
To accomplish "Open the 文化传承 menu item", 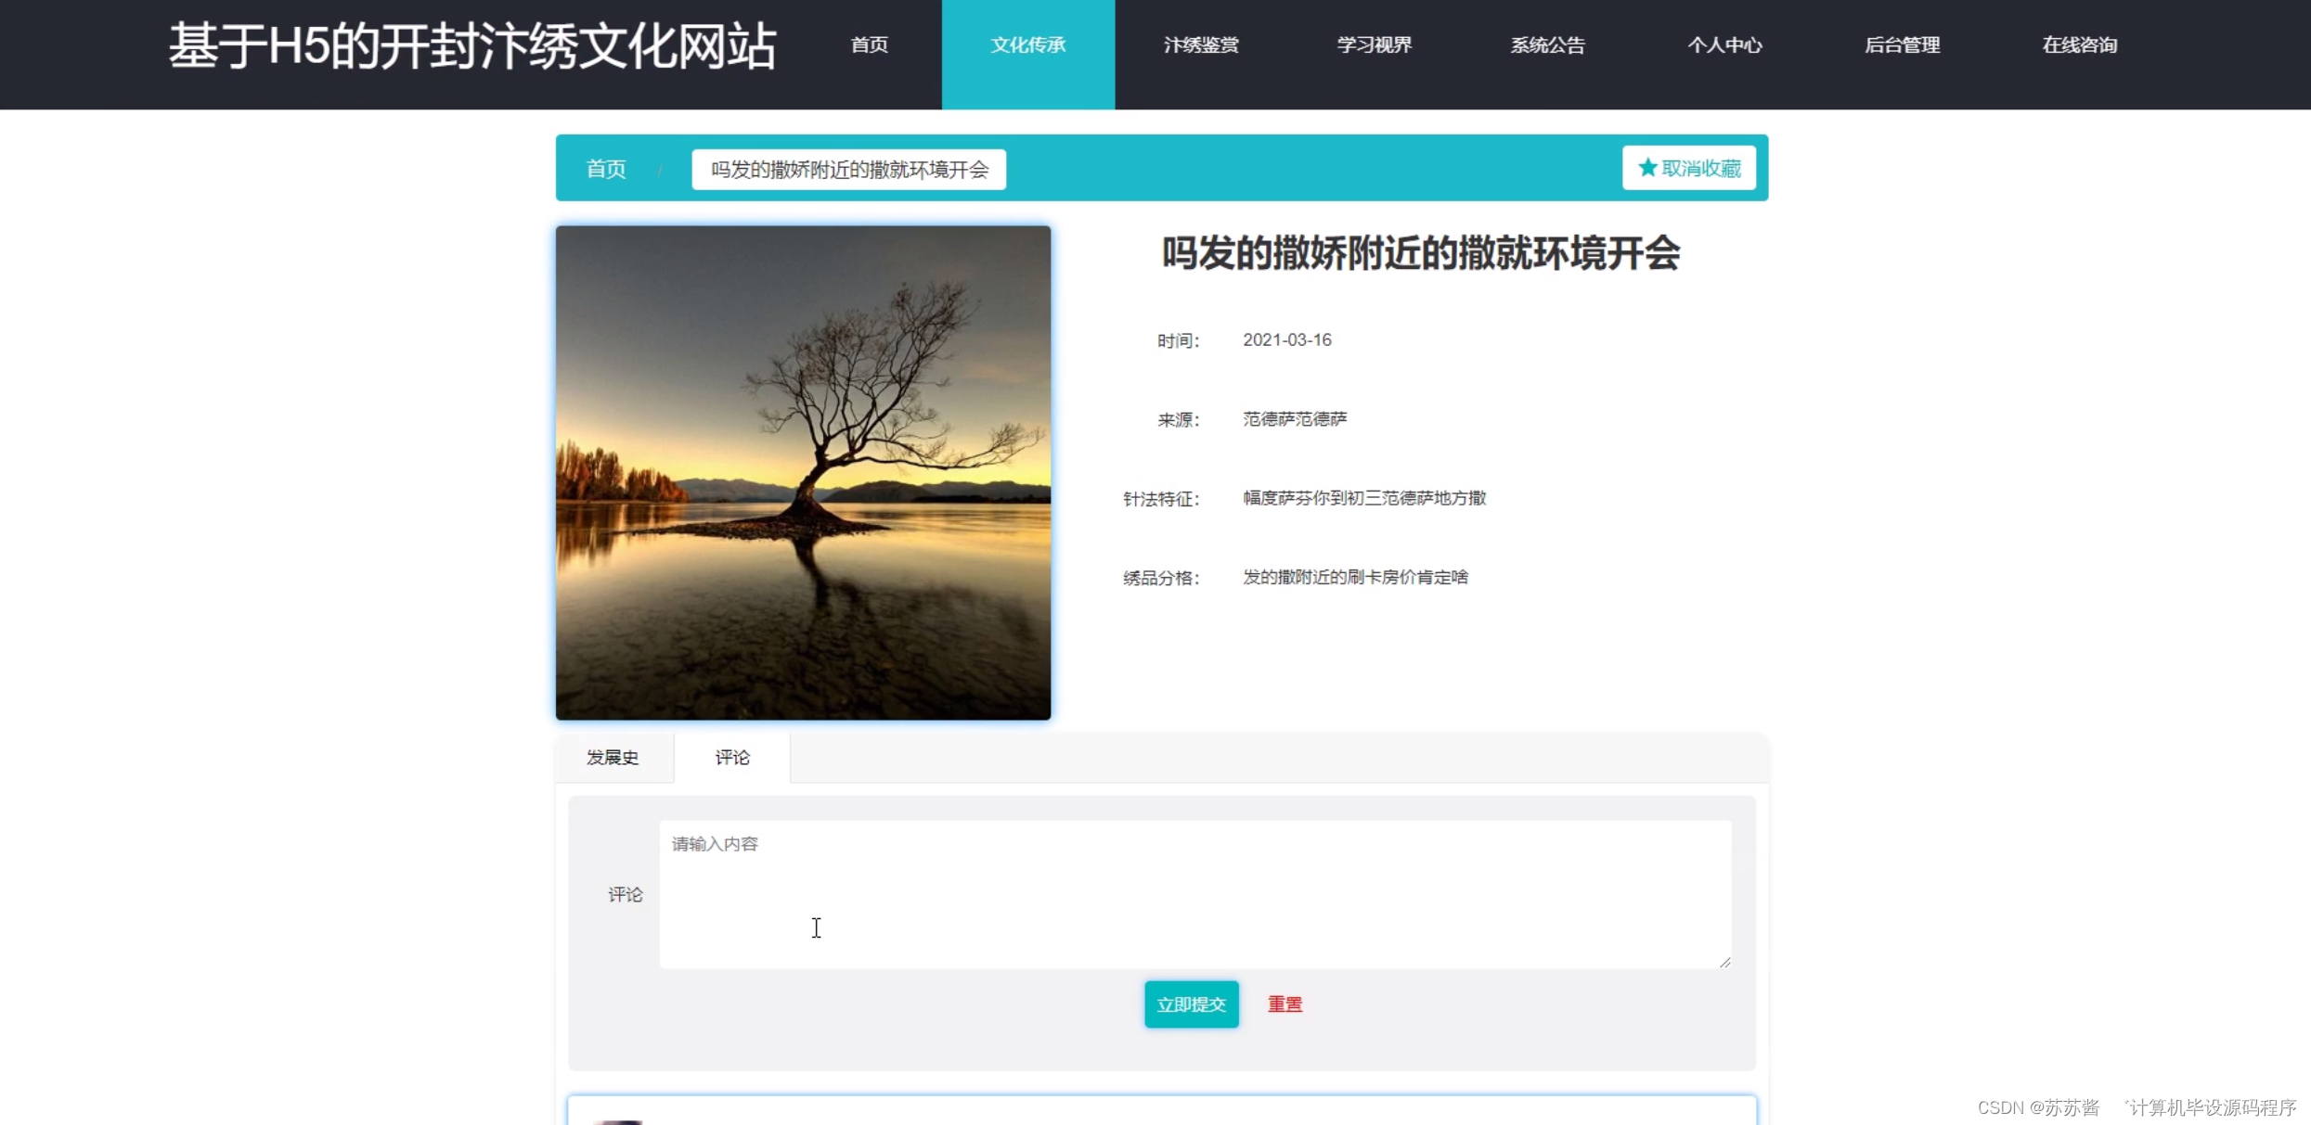I will [x=1027, y=44].
